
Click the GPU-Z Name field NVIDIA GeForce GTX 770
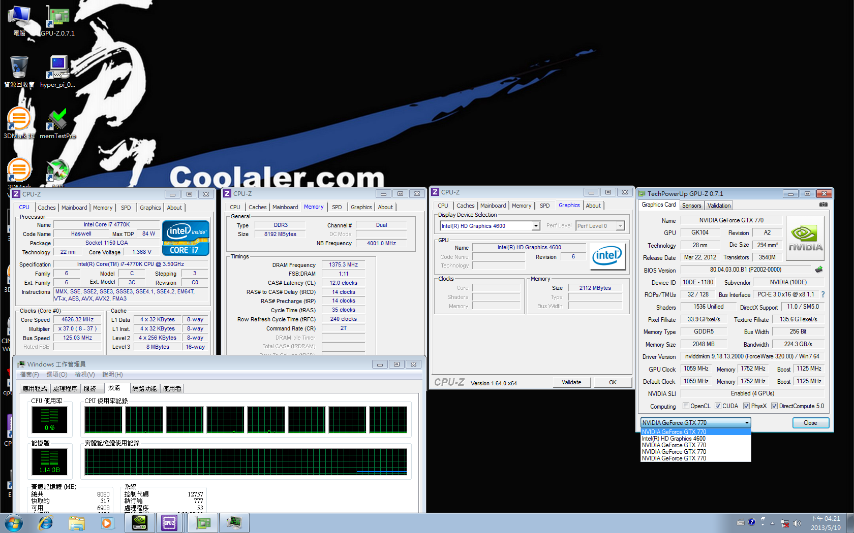click(x=731, y=220)
